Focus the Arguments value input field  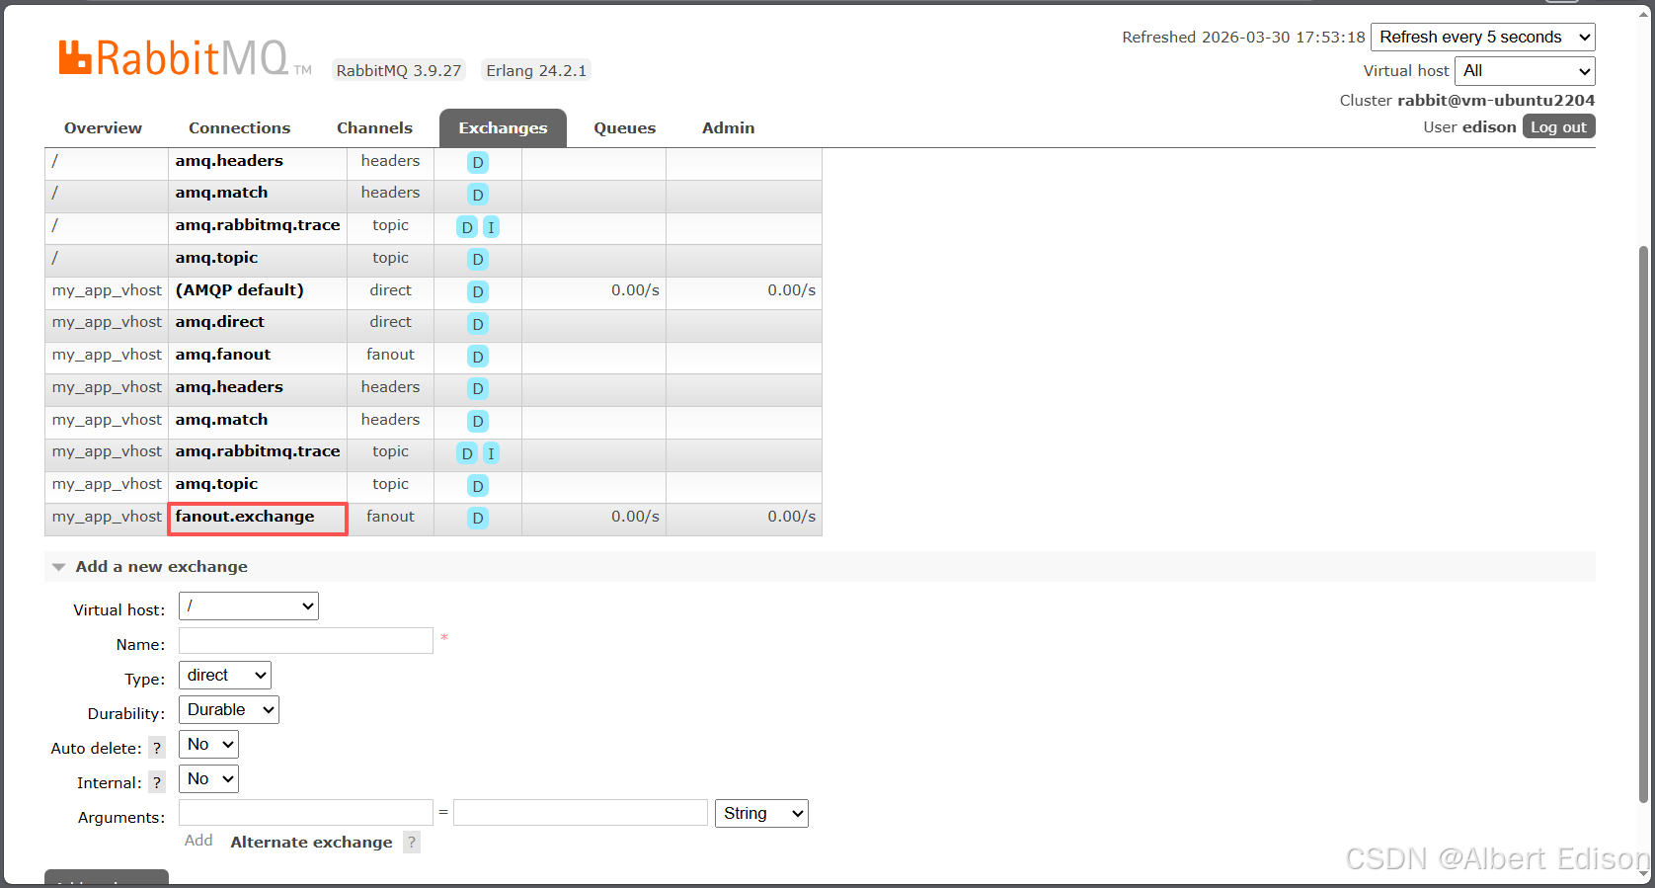point(581,813)
